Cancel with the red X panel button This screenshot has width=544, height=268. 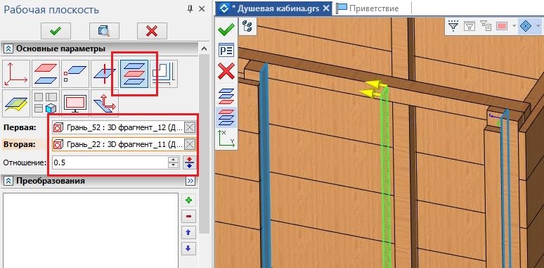click(x=152, y=31)
